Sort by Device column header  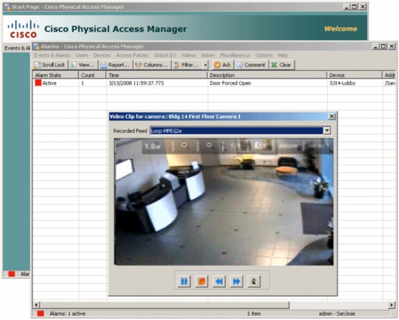tap(355, 75)
